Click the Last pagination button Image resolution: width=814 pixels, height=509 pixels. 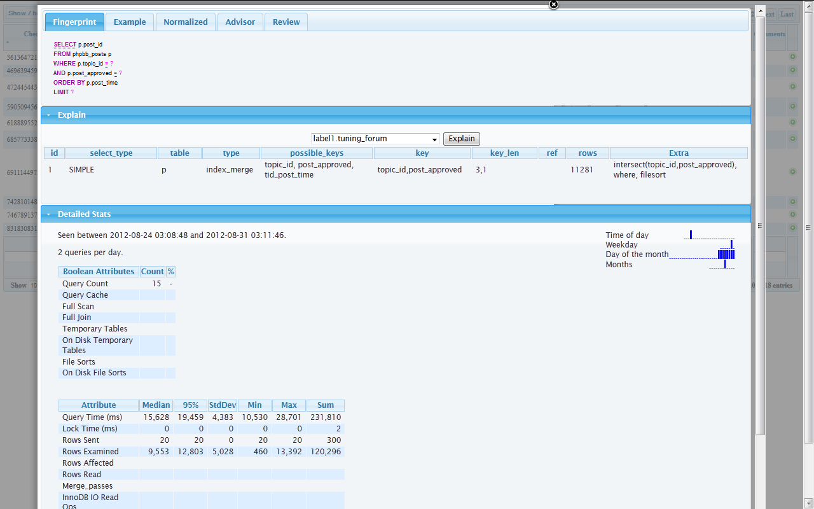[x=787, y=14]
